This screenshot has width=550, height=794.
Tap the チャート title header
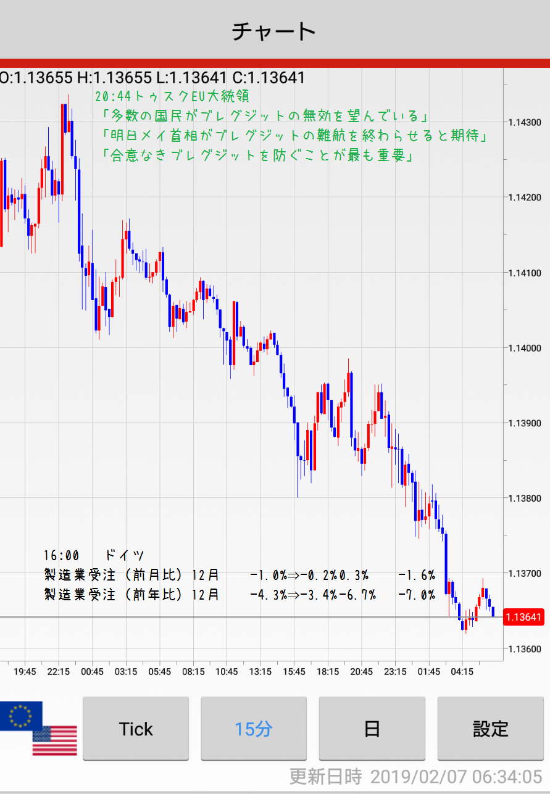pyautogui.click(x=274, y=31)
